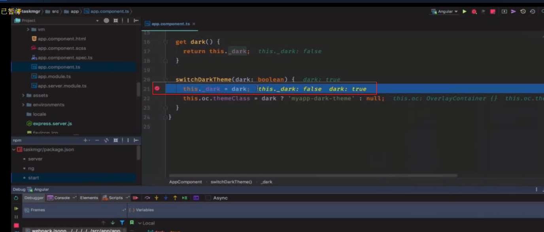Refresh npm scripts list

click(x=106, y=140)
